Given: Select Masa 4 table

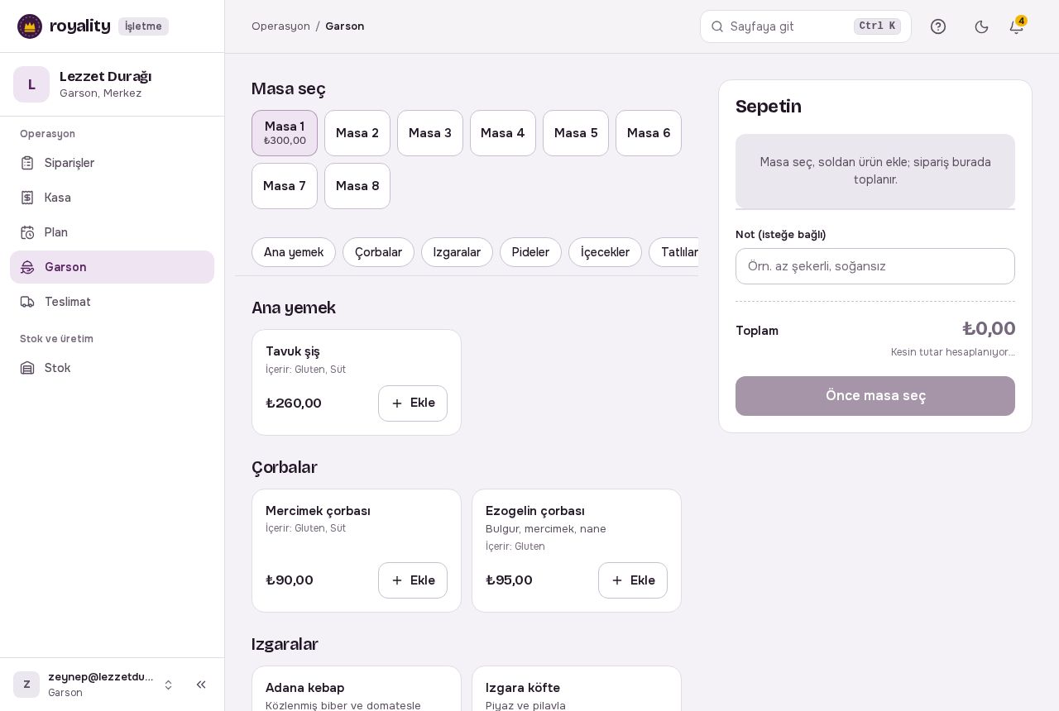Looking at the screenshot, I should (503, 133).
